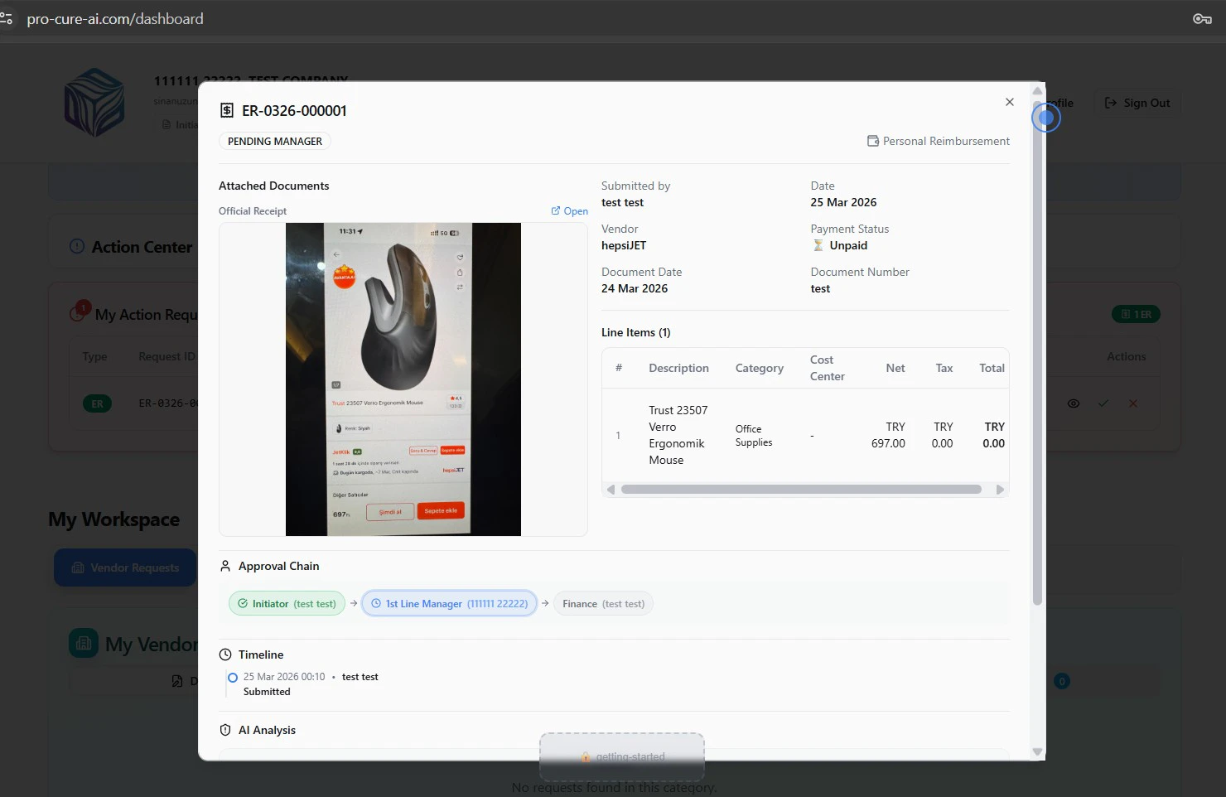The image size is (1226, 797).
Task: Click the Unpaid payment status
Action: [848, 245]
